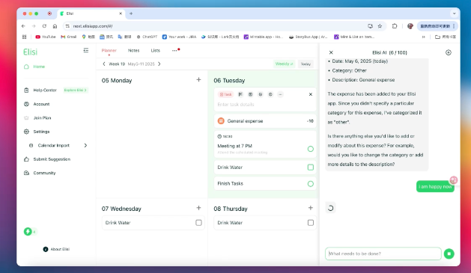Check Drink Water on Thursday

pos(311,223)
